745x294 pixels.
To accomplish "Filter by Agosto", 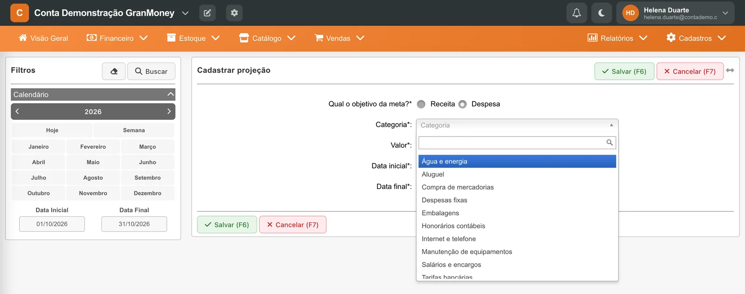I will point(93,178).
